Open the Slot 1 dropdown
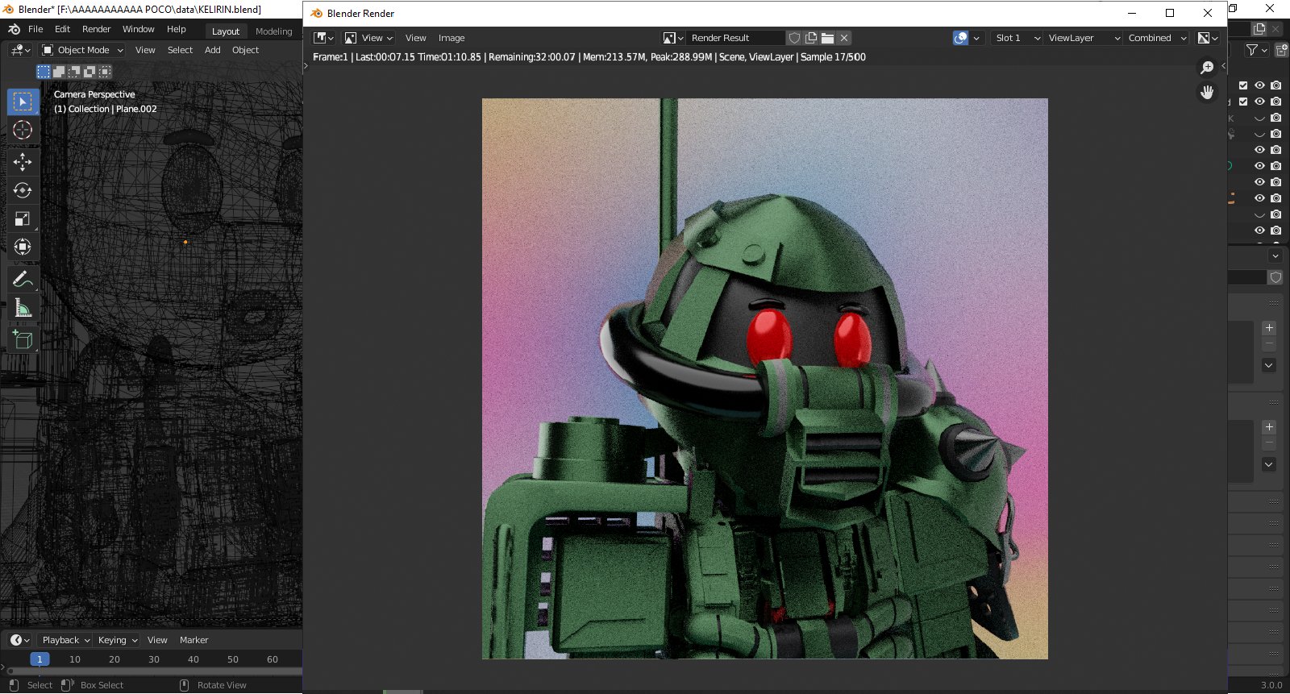Image resolution: width=1290 pixels, height=694 pixels. 1017,38
